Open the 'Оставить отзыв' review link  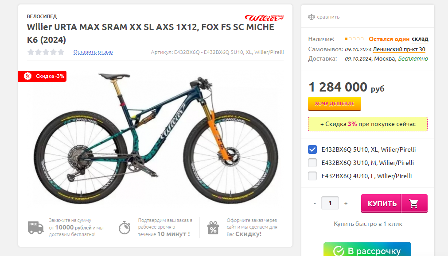[93, 52]
